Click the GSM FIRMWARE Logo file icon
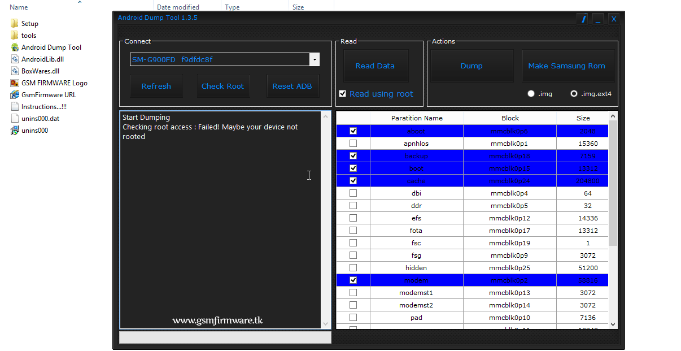 [15, 83]
